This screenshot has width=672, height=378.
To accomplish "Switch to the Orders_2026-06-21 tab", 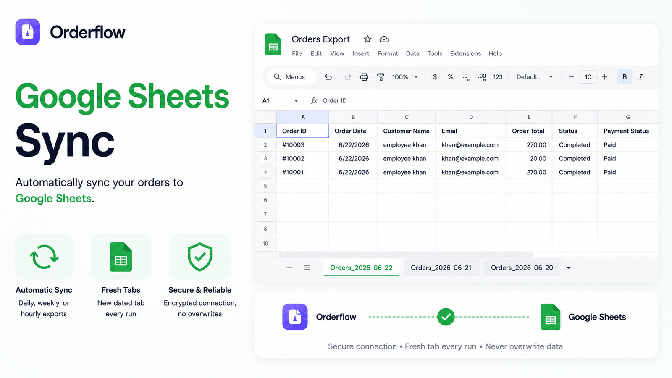I will [441, 268].
